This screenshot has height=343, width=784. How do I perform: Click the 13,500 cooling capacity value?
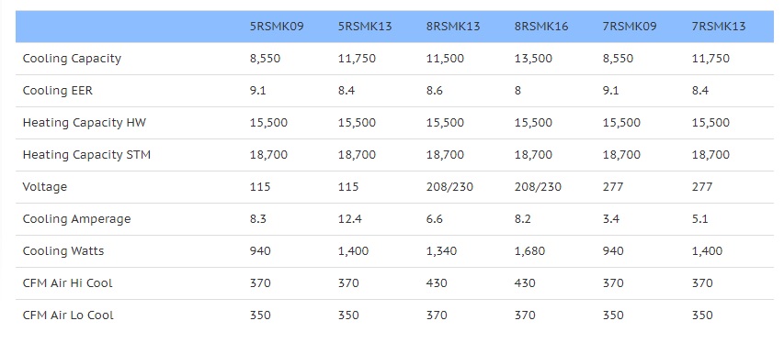click(x=533, y=59)
